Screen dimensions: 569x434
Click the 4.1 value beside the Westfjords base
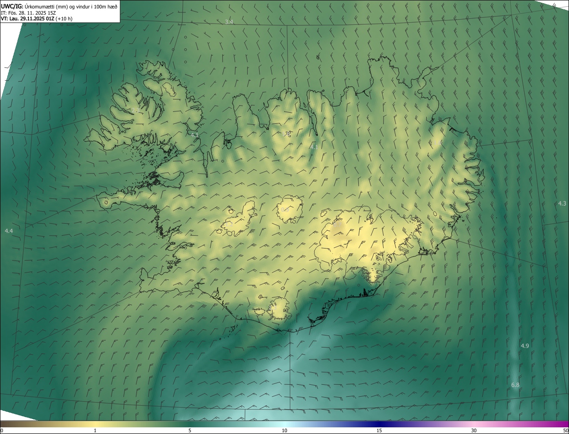[194, 134]
